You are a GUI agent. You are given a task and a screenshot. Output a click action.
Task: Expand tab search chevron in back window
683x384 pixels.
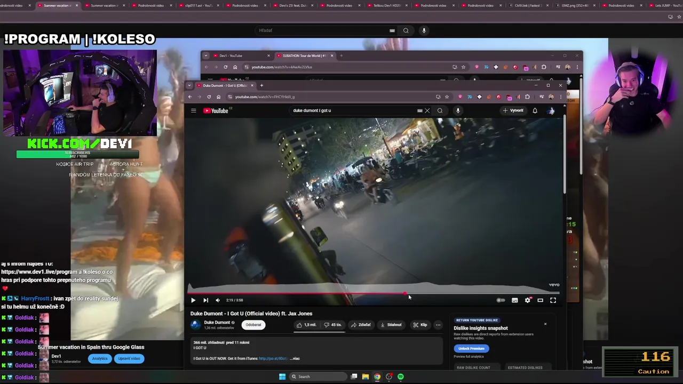click(205, 55)
